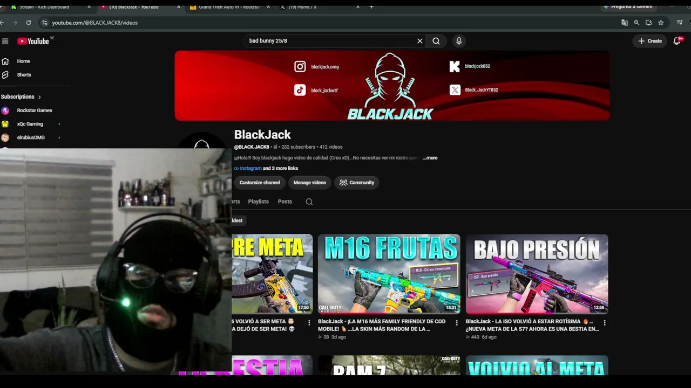Close the Grand Theft Auto VI tab
The height and width of the screenshot is (388, 691).
click(x=268, y=7)
